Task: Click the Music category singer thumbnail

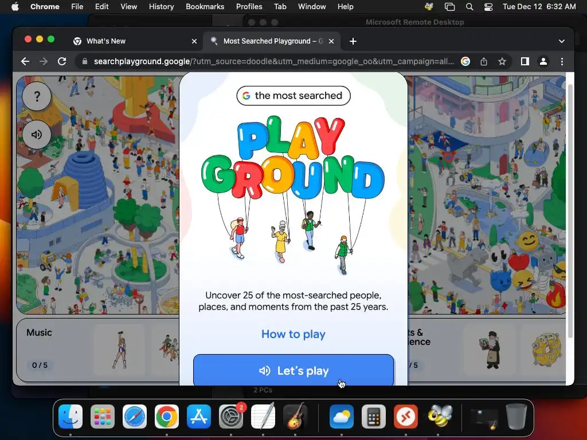Action: pyautogui.click(x=119, y=350)
